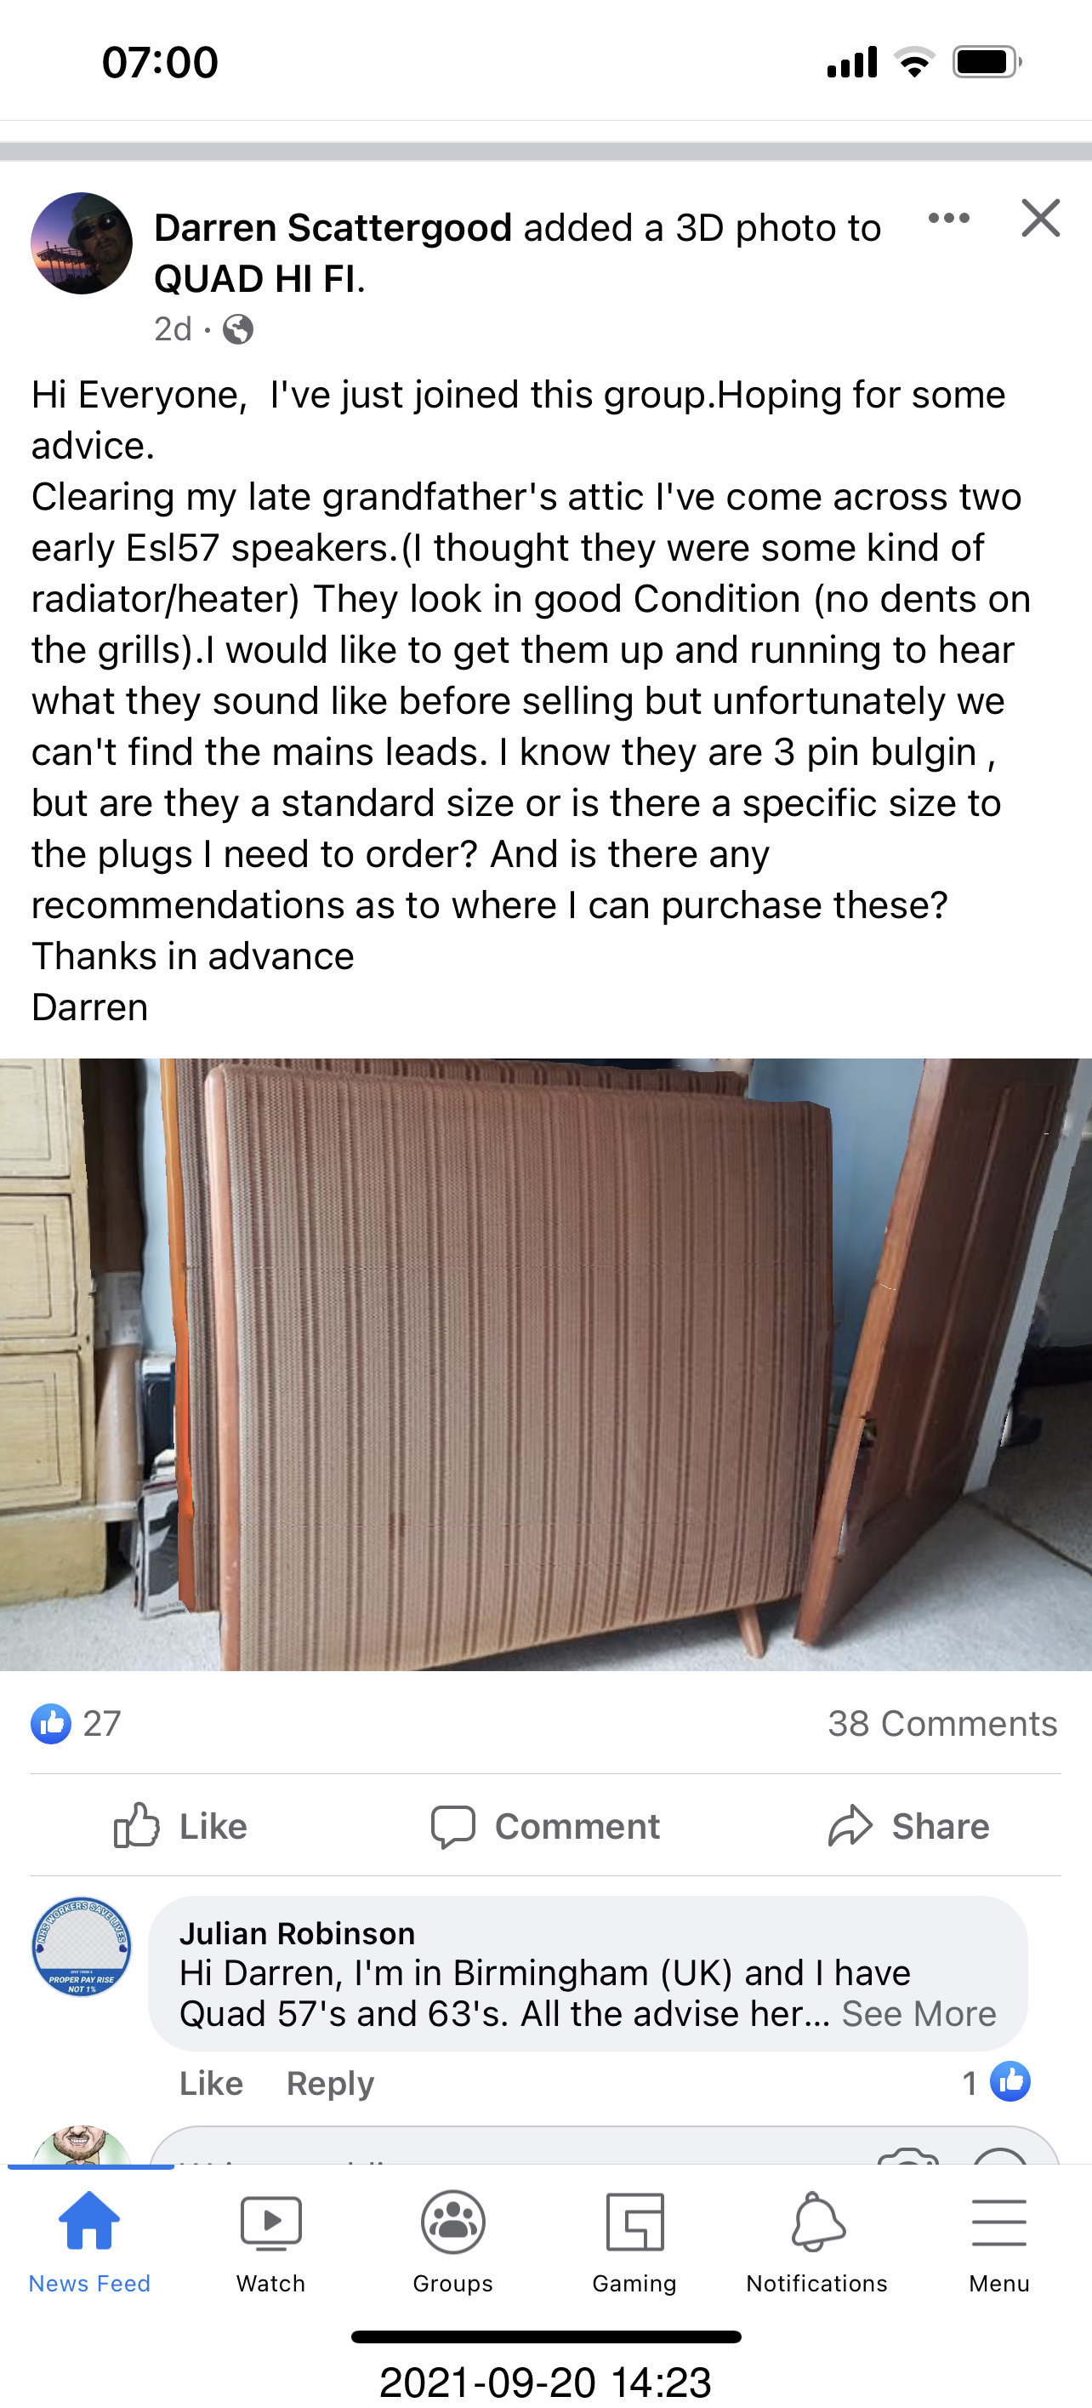Open the 38 Comments list
The width and height of the screenshot is (1092, 2408).
pos(941,1723)
